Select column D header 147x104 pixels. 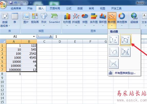point(60,42)
